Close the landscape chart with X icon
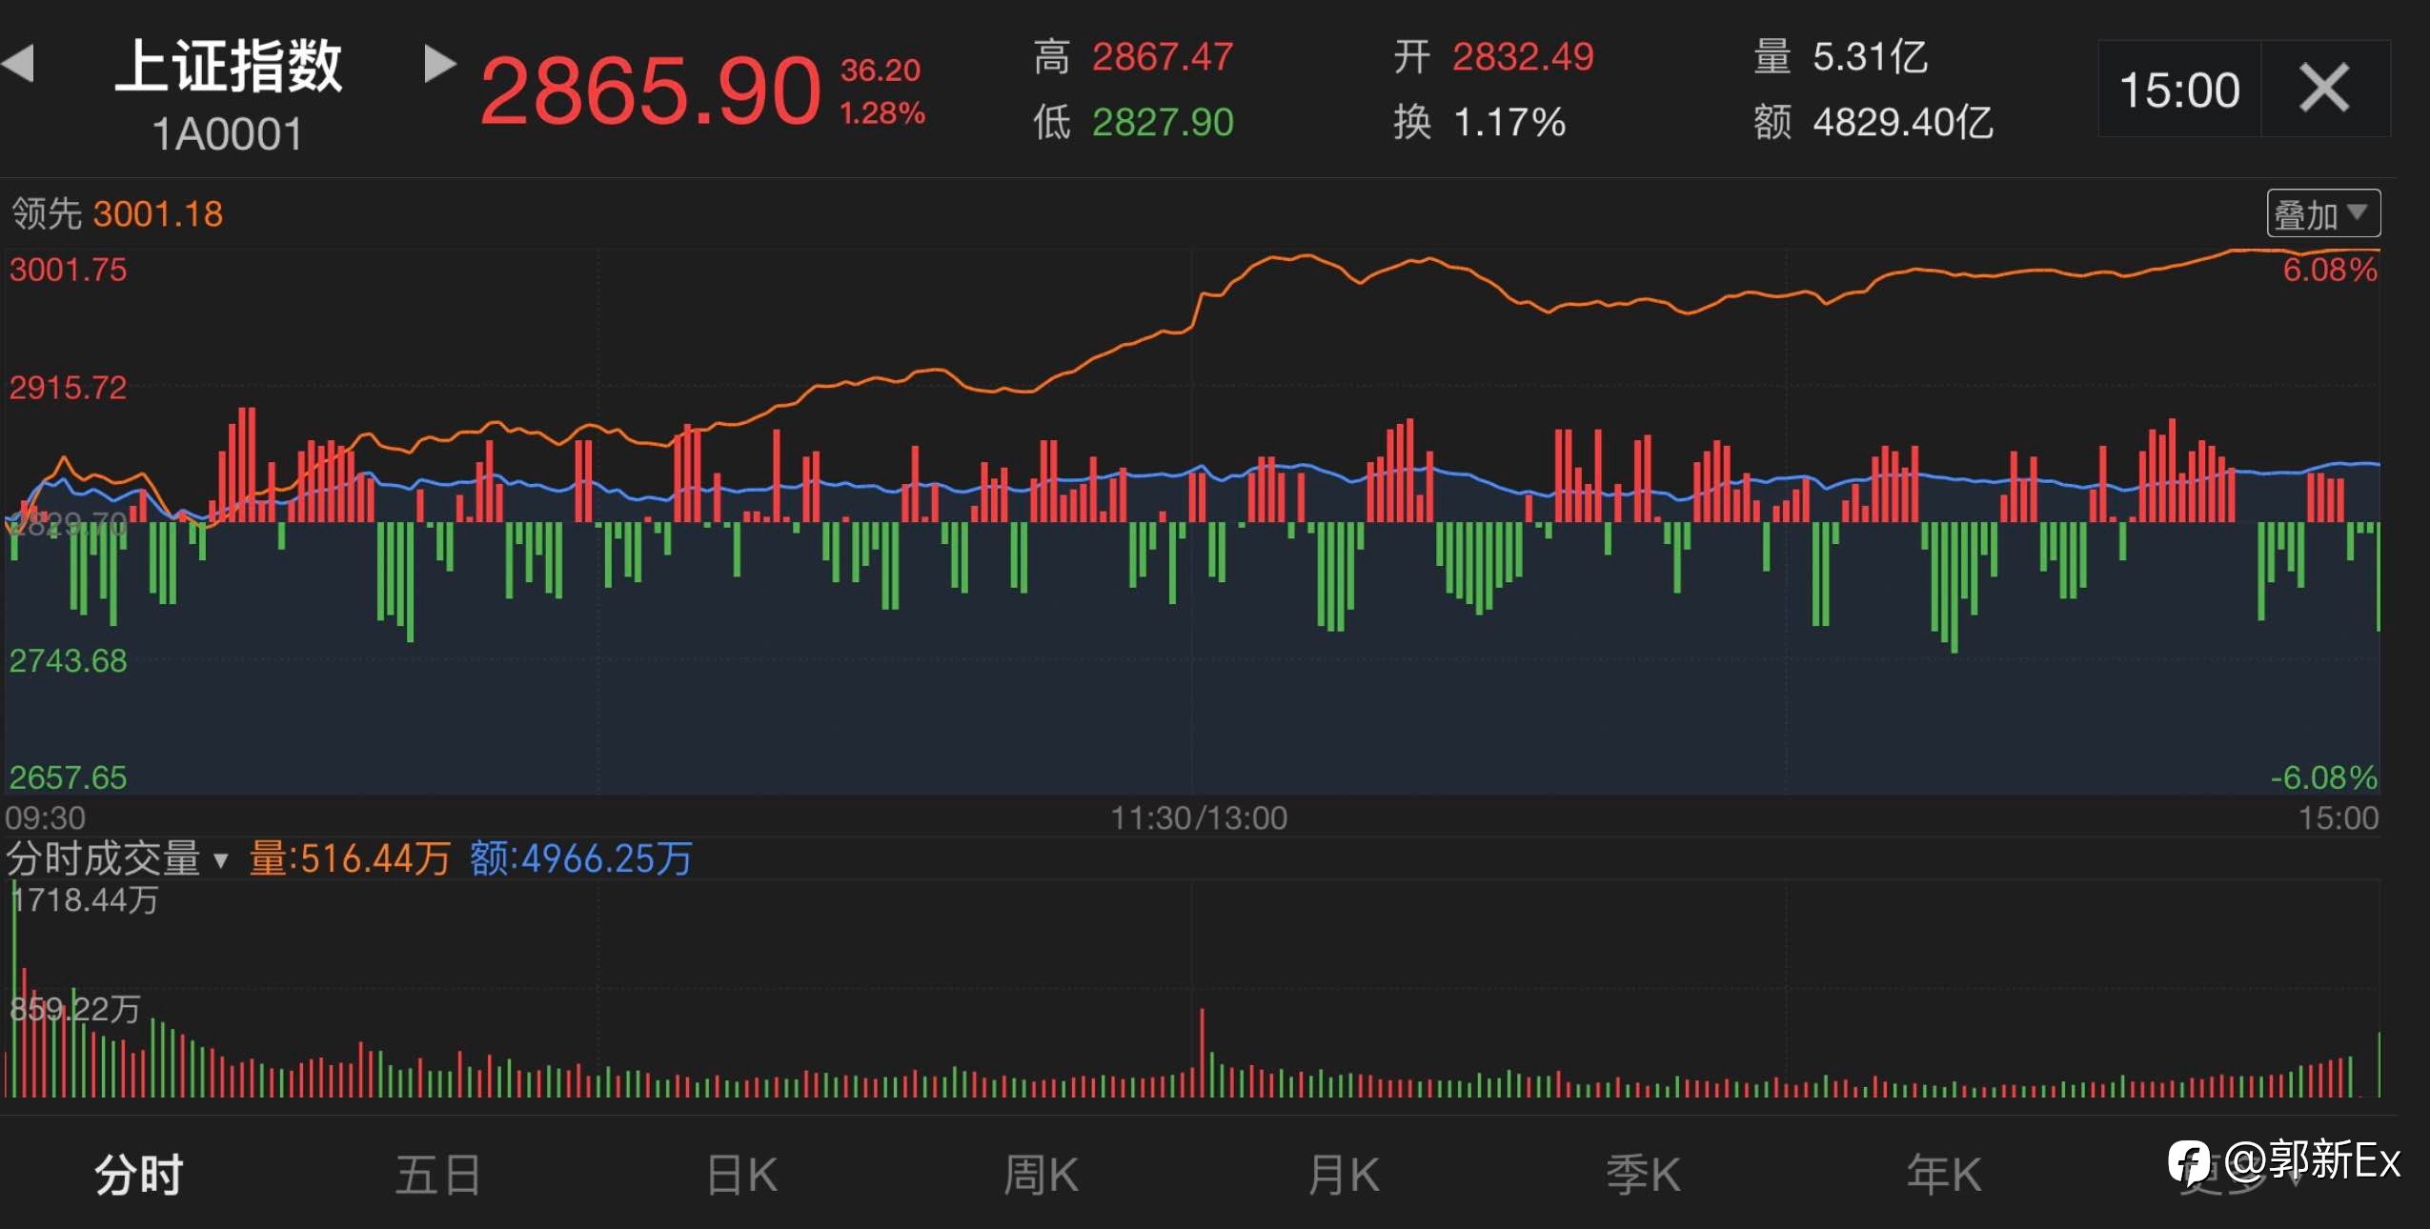 point(2324,89)
